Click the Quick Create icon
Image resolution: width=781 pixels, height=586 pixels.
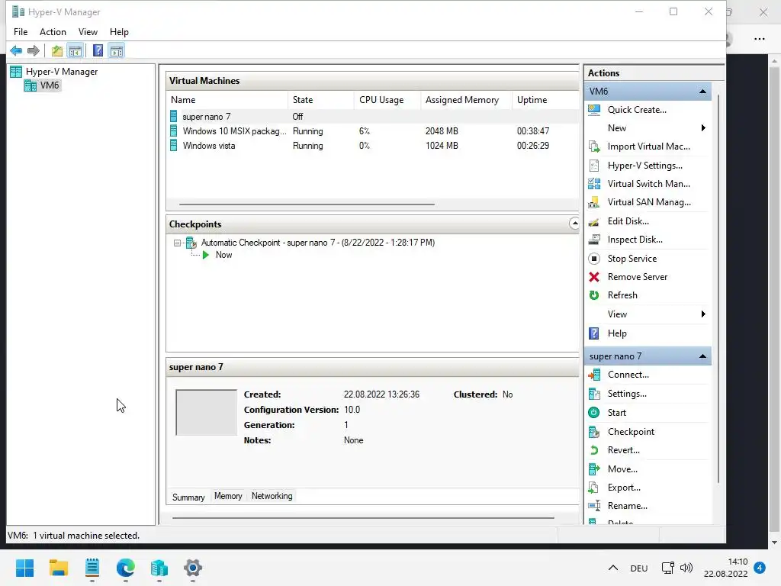[594, 110]
